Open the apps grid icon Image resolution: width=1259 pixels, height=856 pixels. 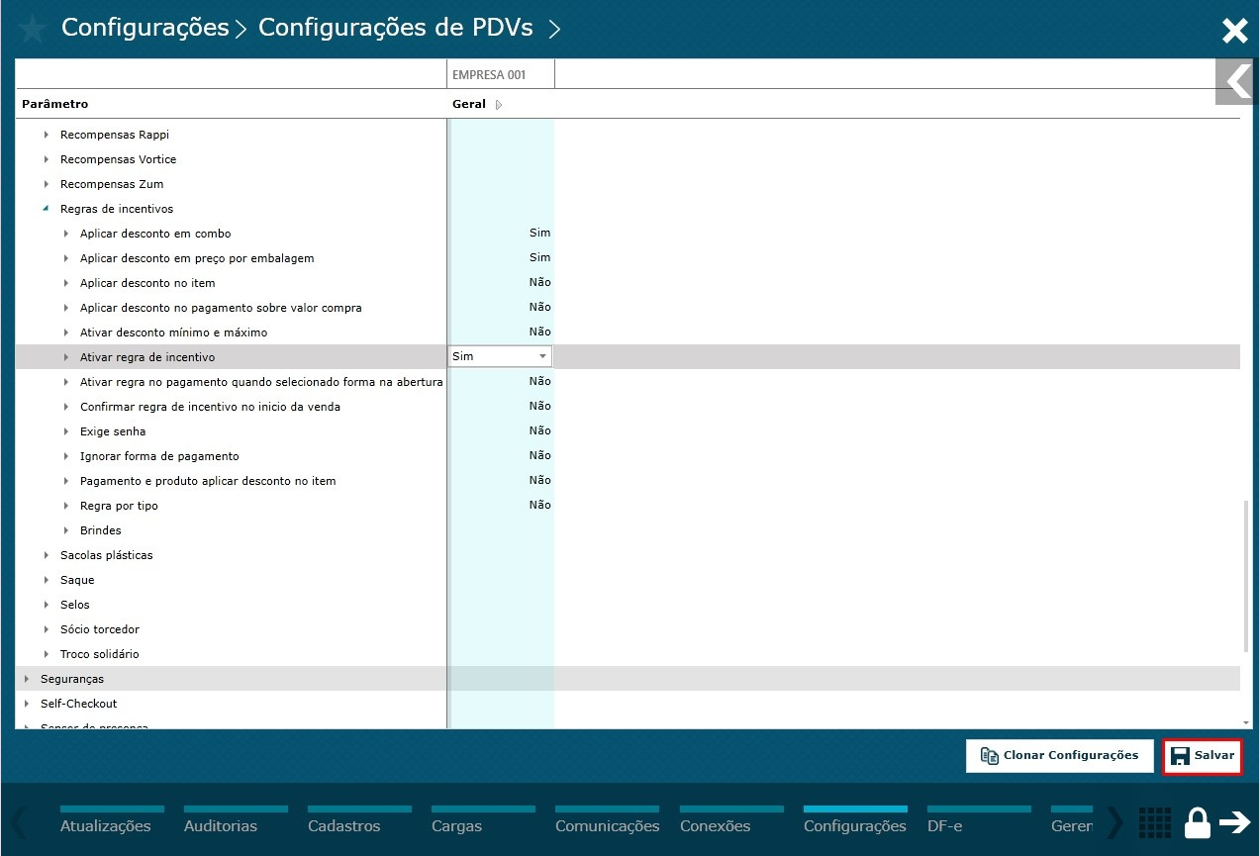coord(1155,823)
